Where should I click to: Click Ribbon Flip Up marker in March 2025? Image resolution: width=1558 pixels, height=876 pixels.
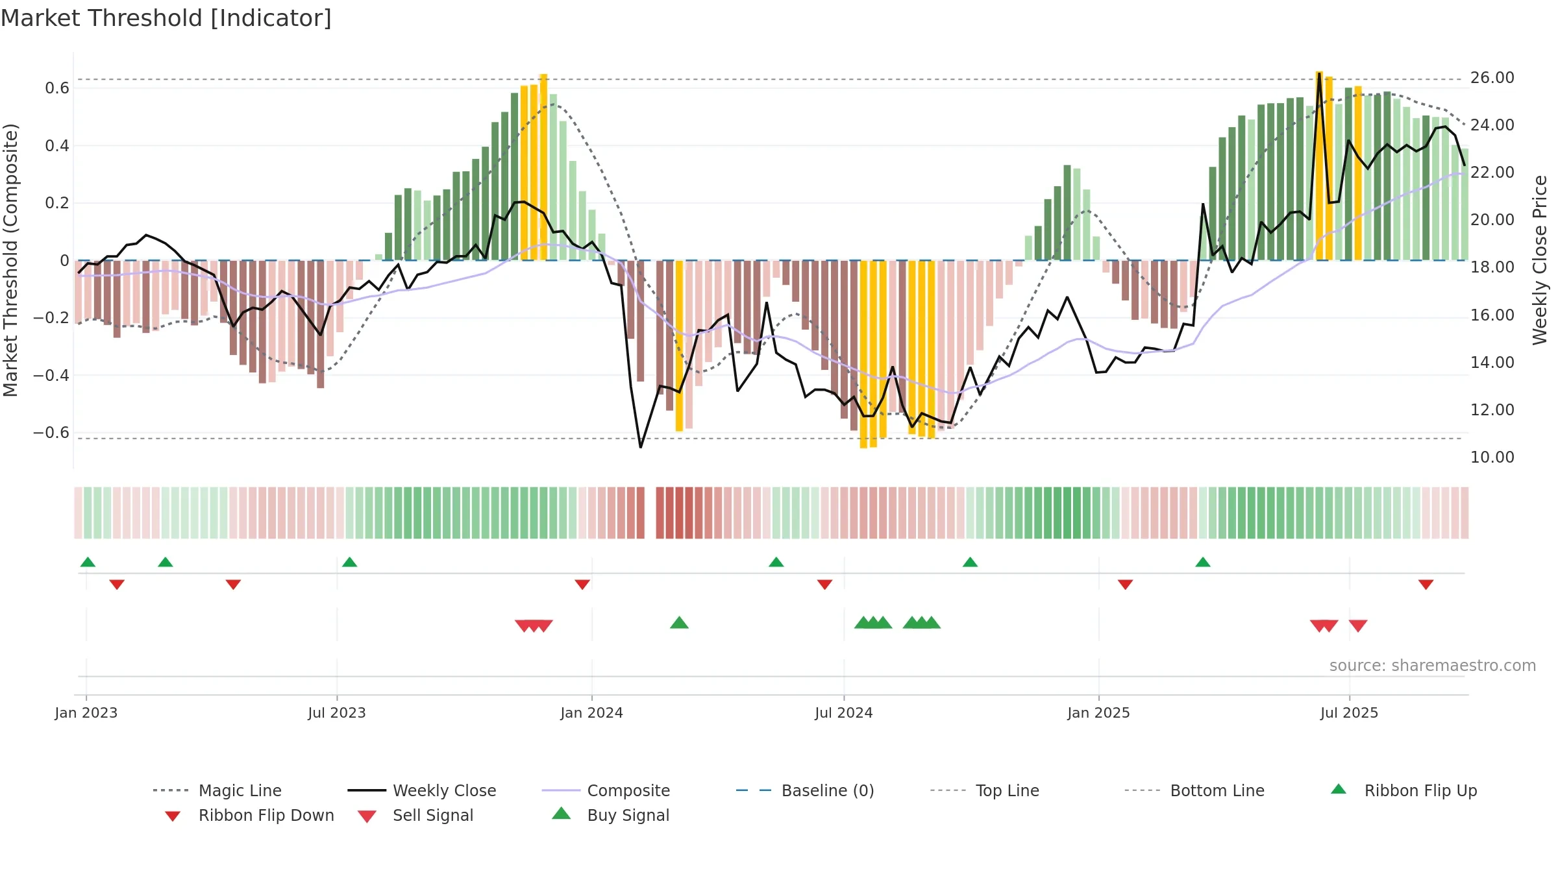pos(1203,562)
